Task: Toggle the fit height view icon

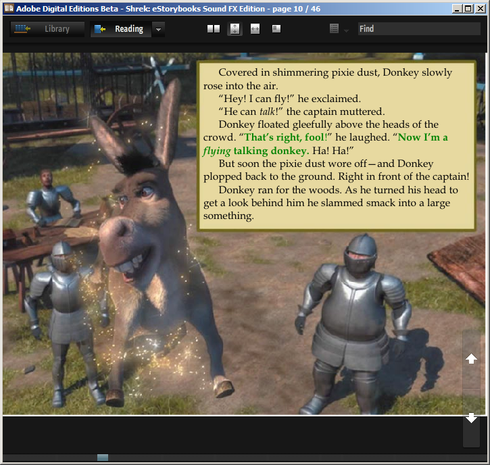Action: (x=235, y=29)
